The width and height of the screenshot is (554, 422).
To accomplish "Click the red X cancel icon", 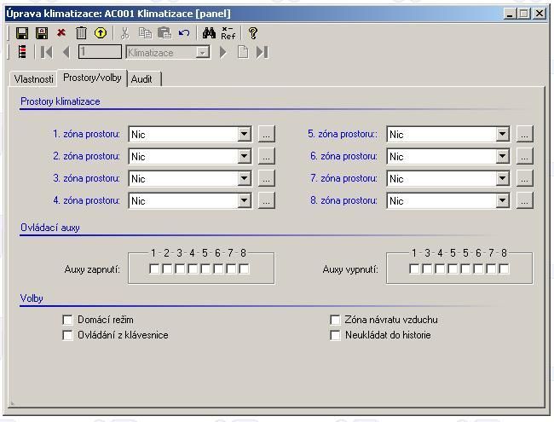I will click(61, 33).
